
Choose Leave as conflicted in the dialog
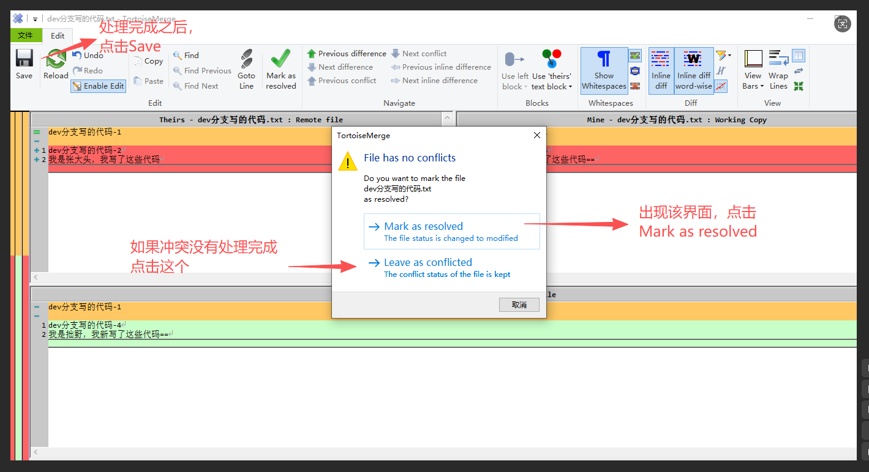coord(452,268)
